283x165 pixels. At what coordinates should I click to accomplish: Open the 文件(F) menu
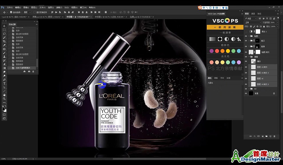pos(10,8)
